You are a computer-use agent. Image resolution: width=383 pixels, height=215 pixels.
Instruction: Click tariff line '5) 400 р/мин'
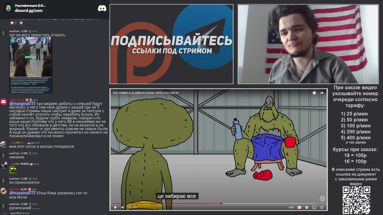coord(356,138)
